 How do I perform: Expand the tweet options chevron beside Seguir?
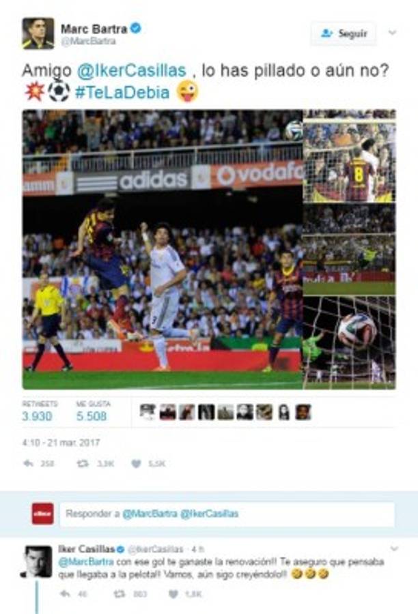point(392,33)
